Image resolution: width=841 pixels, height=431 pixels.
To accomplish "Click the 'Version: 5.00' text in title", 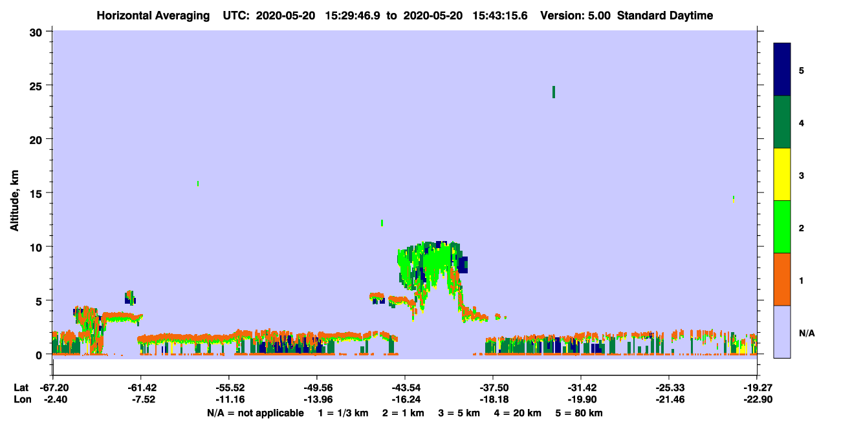I will click(575, 16).
